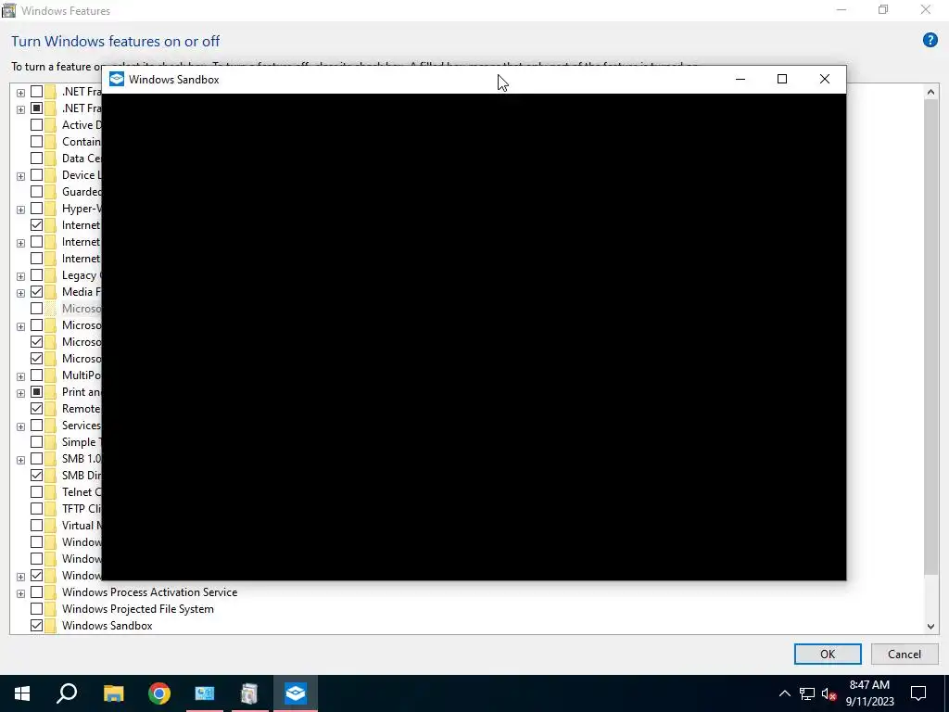Switch to Windows Features taskbar icon
The width and height of the screenshot is (949, 712).
[x=249, y=693]
